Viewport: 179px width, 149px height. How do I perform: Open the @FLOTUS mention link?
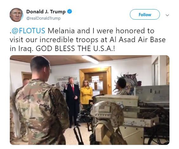click(x=28, y=31)
